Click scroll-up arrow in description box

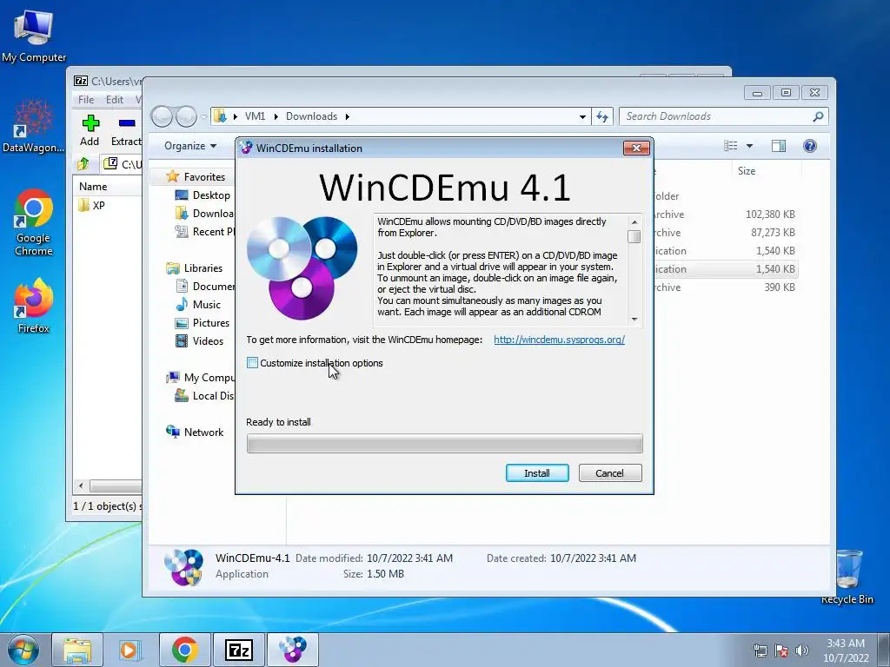634,221
